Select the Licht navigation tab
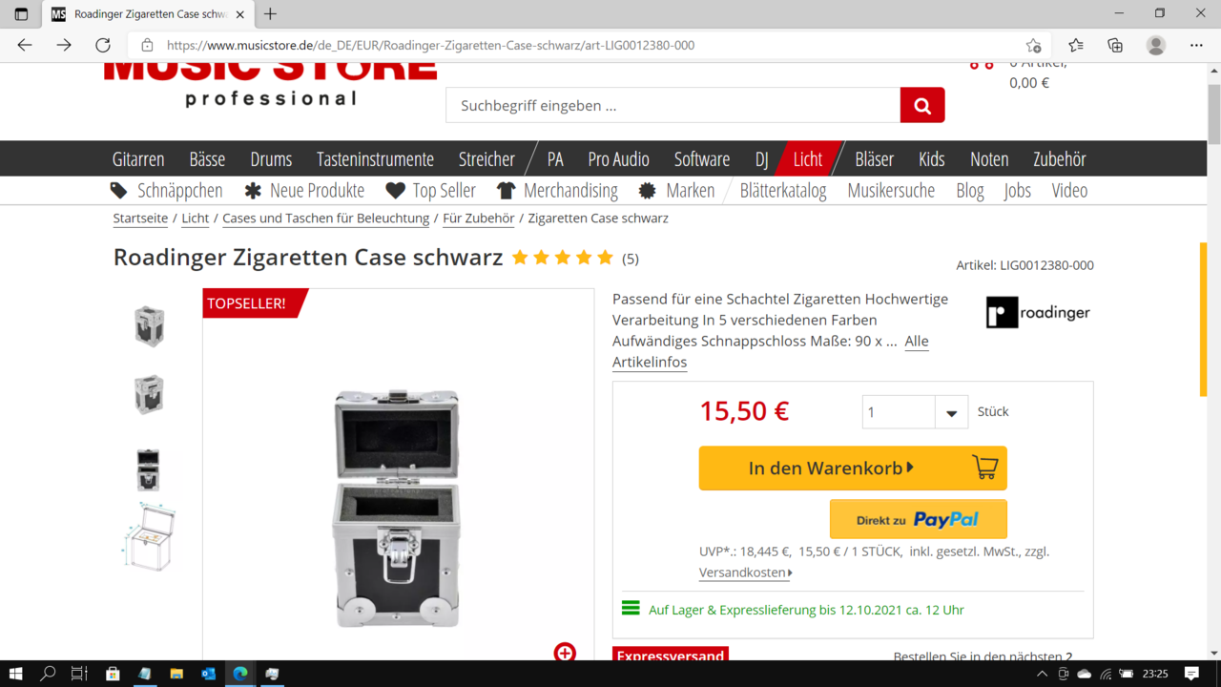 click(x=808, y=159)
